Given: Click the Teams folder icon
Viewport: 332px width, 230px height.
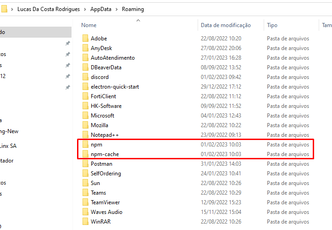Looking at the screenshot, I should coord(85,193).
